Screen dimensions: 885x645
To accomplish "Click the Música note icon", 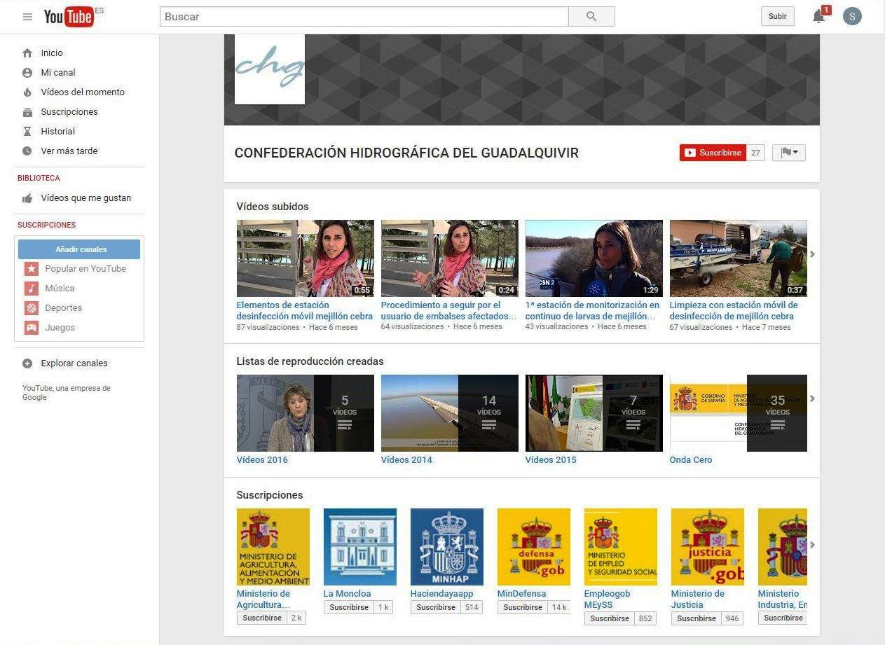I will tap(32, 289).
